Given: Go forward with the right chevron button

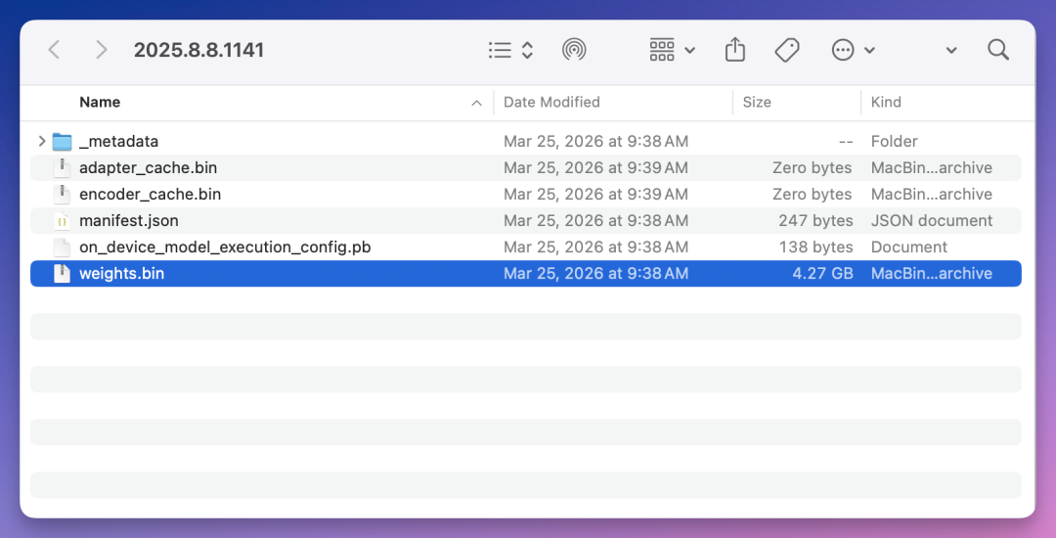Looking at the screenshot, I should tap(101, 50).
